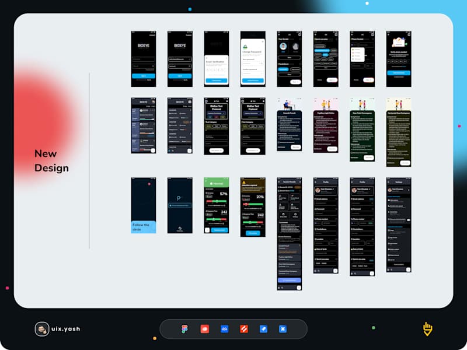Toggle the switch on the Settings screen
467x350 pixels.
[x=409, y=220]
